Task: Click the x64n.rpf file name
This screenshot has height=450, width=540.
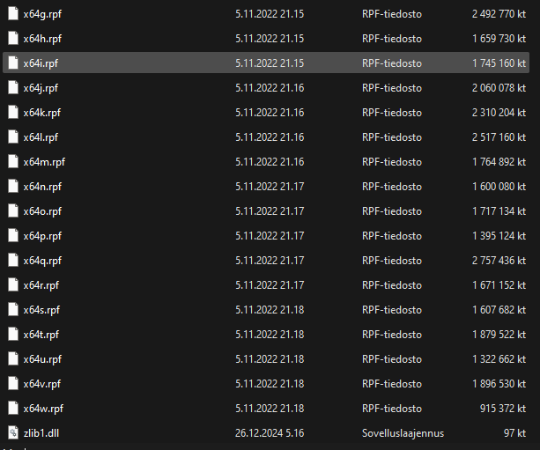Action: click(42, 187)
